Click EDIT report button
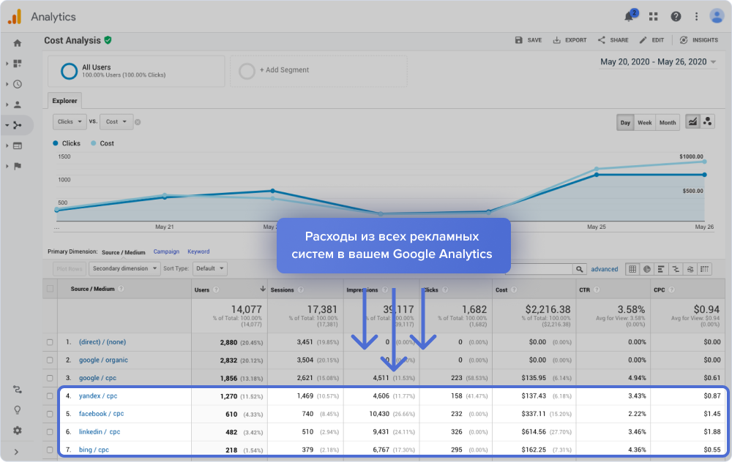The width and height of the screenshot is (732, 462). coord(651,40)
